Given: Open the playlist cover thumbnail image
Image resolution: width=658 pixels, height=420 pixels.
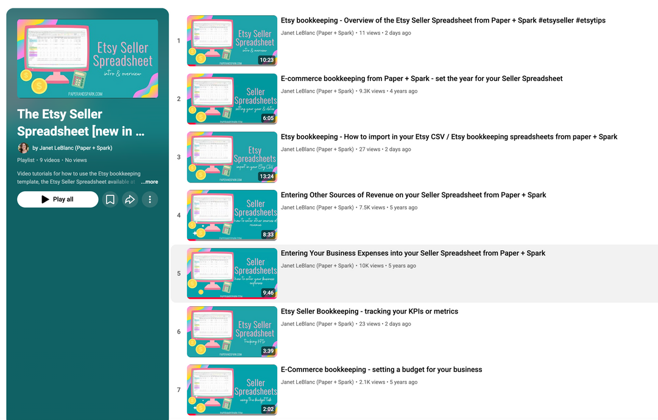Looking at the screenshot, I should 88,58.
